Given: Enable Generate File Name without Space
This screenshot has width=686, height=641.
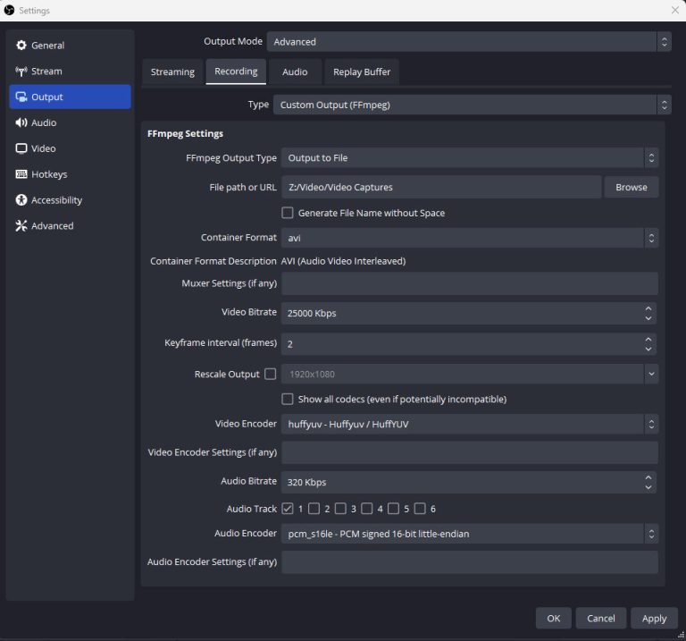Looking at the screenshot, I should 288,213.
